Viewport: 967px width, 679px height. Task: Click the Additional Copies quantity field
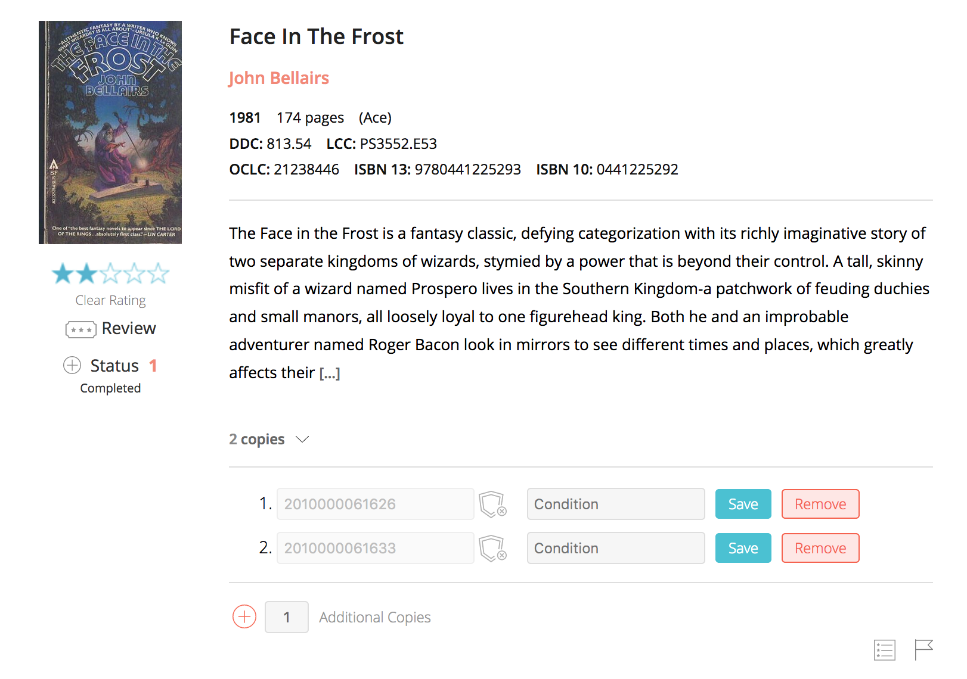tap(287, 617)
